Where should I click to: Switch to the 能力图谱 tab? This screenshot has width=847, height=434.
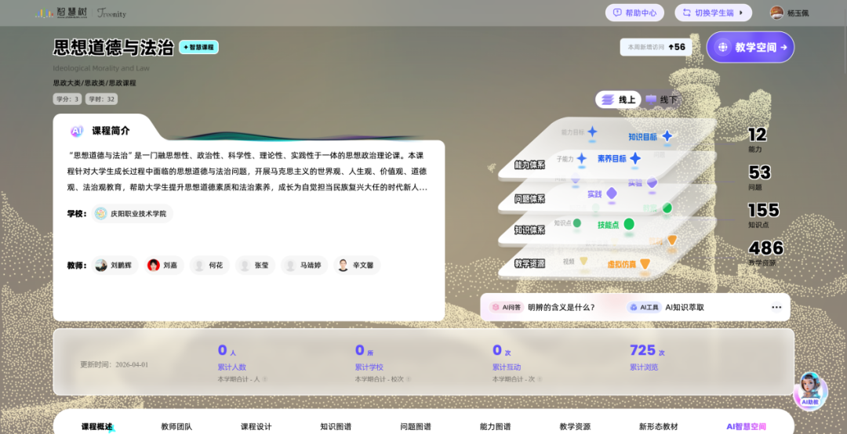click(x=495, y=426)
